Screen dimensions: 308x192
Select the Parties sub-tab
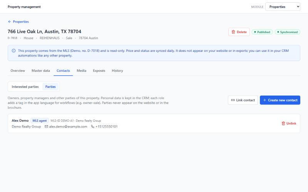(50, 87)
